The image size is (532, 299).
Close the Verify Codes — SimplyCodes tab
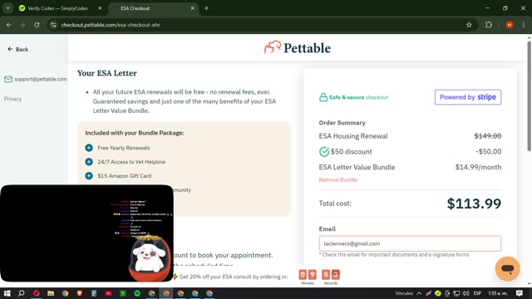(x=100, y=8)
